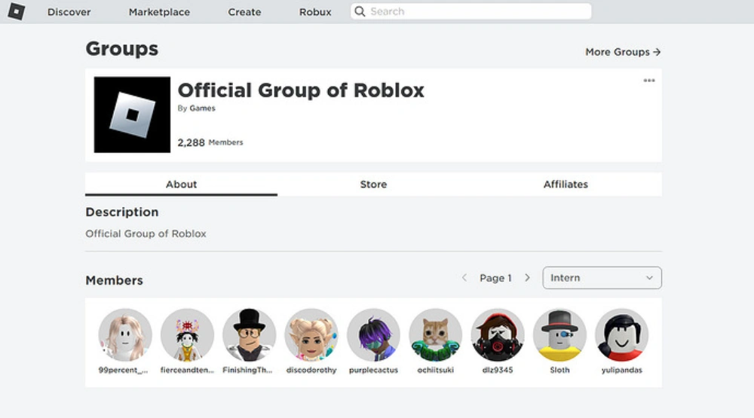The width and height of the screenshot is (754, 418).
Task: Expand the Intern role dropdown
Action: 602,278
